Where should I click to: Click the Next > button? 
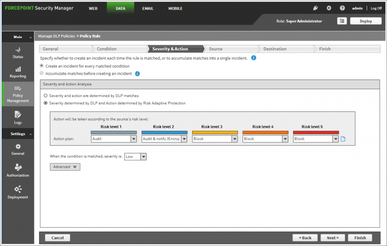pyautogui.click(x=333, y=238)
